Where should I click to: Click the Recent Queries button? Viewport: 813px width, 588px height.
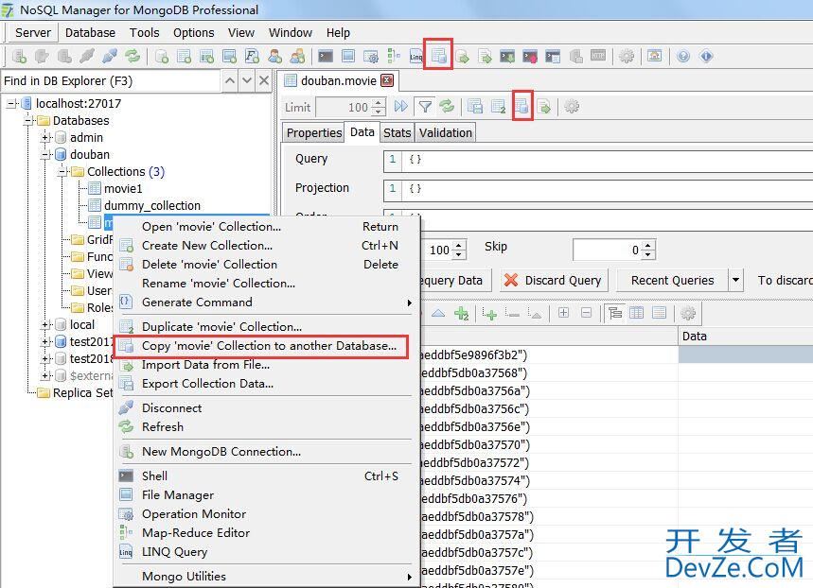click(672, 280)
